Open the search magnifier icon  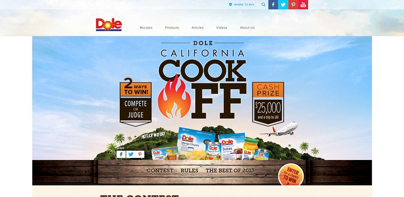(263, 4)
